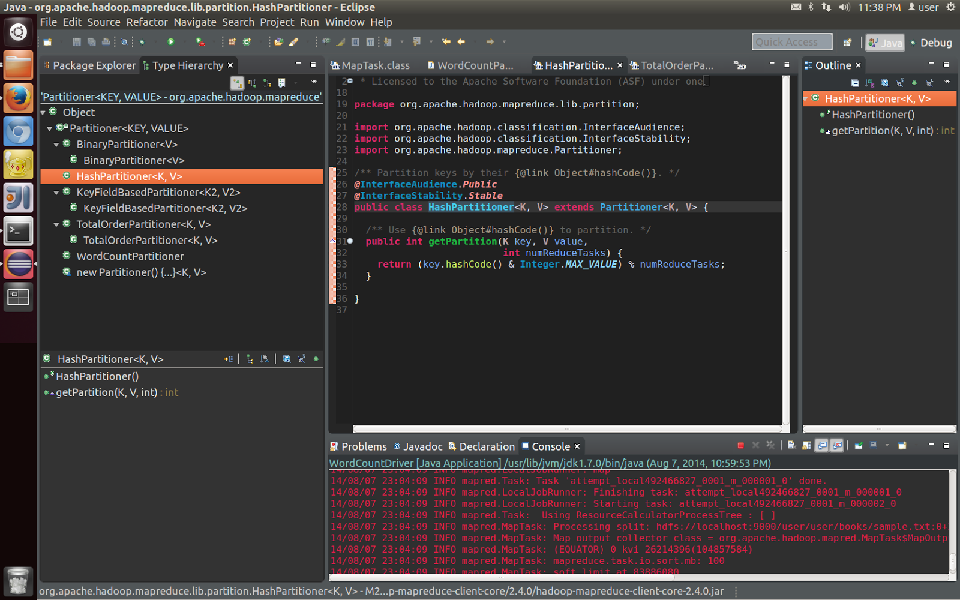Terminate the launch using red stop icon
This screenshot has width=960, height=600.
click(x=741, y=446)
